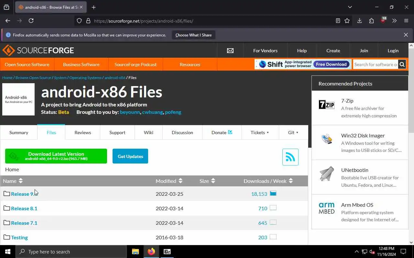Open the Resources menu
Viewport: 414px width, 258px height.
tap(190, 64)
